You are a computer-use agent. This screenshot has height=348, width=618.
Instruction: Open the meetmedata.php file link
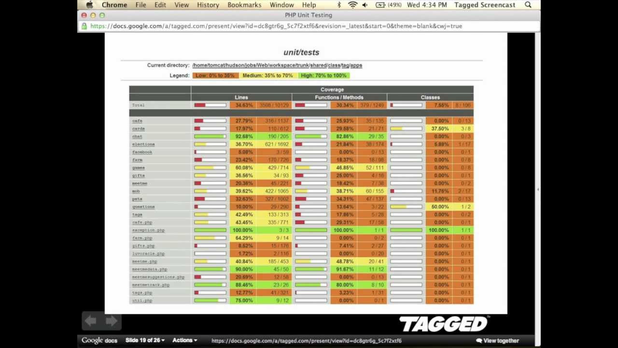click(x=149, y=269)
